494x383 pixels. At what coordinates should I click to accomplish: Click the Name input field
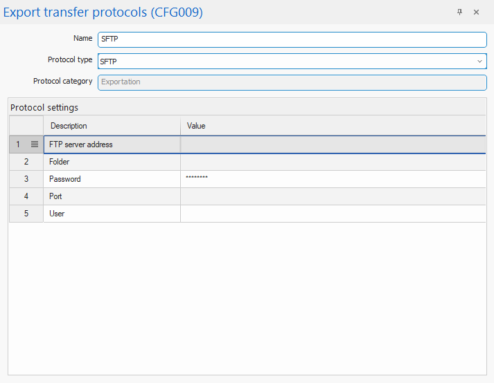(292, 39)
